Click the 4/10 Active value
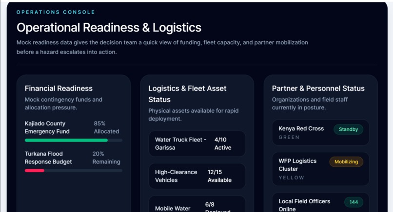The image size is (393, 212). coord(223,143)
